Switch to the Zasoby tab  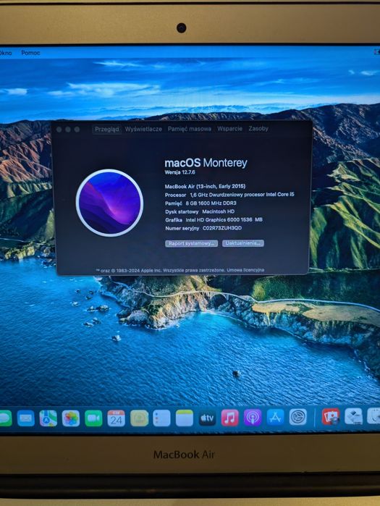pyautogui.click(x=258, y=128)
